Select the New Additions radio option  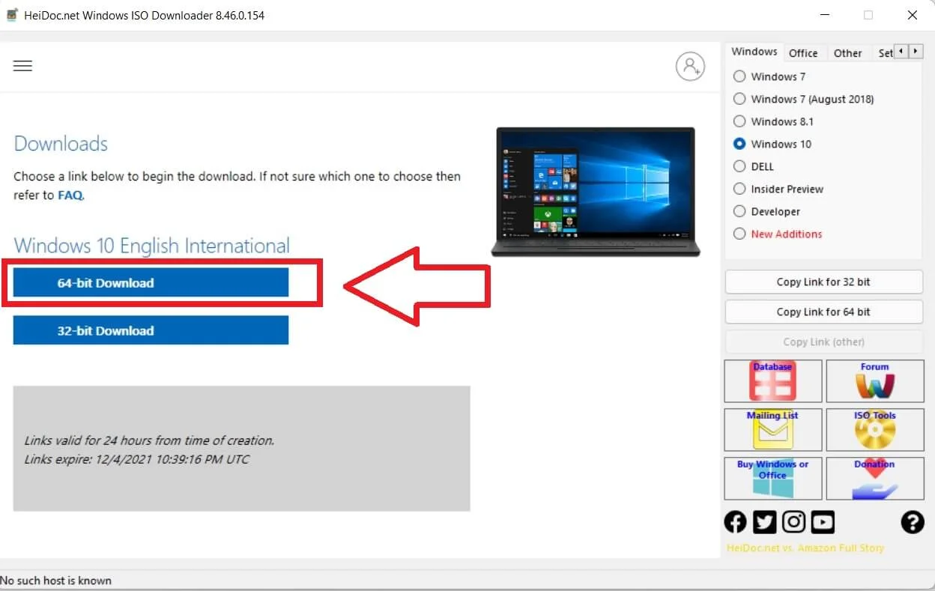[739, 234]
